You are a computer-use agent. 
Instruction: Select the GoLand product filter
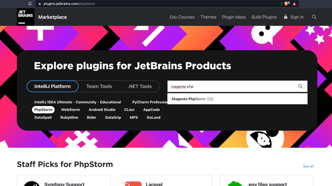coord(154,117)
